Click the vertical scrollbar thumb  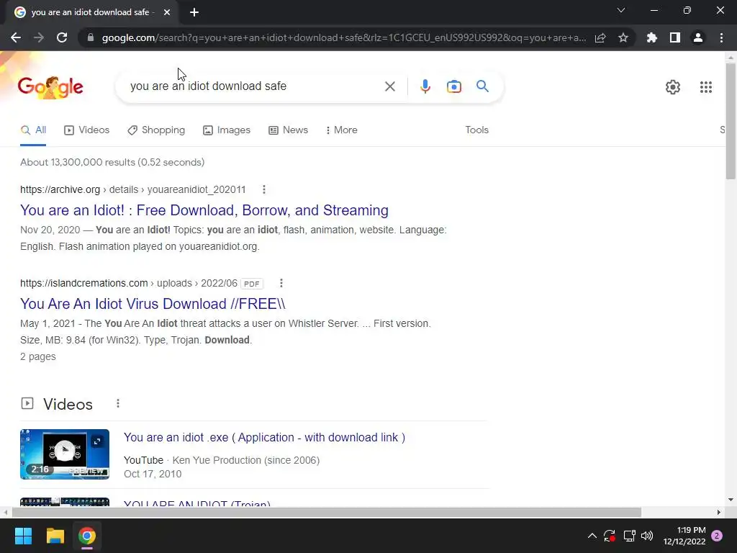[x=731, y=121]
